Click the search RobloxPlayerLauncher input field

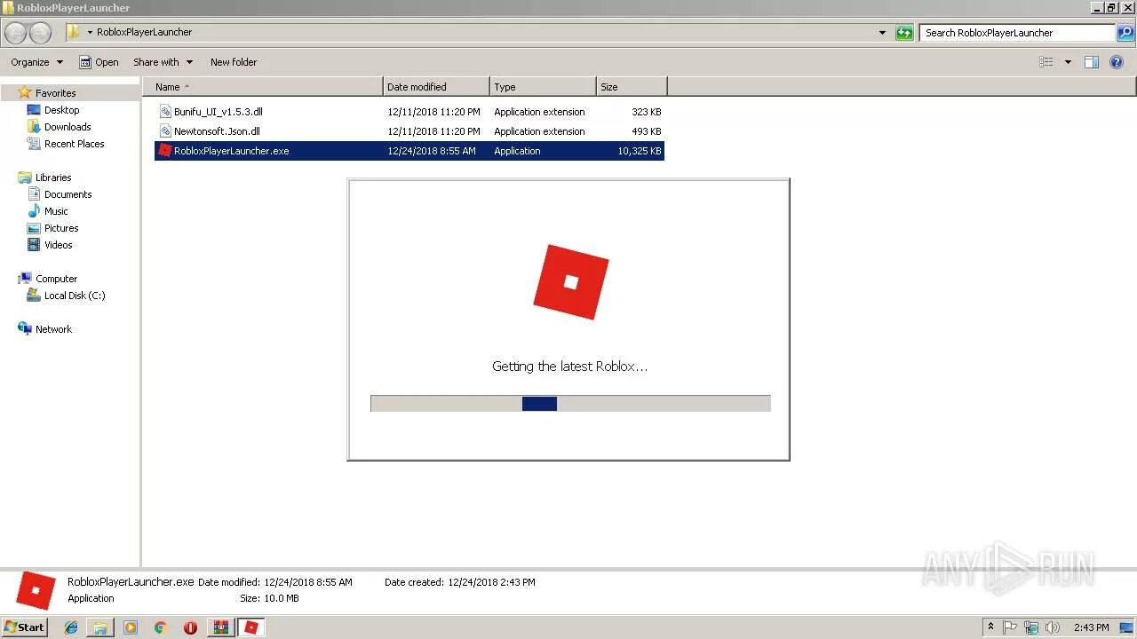[x=1018, y=33]
